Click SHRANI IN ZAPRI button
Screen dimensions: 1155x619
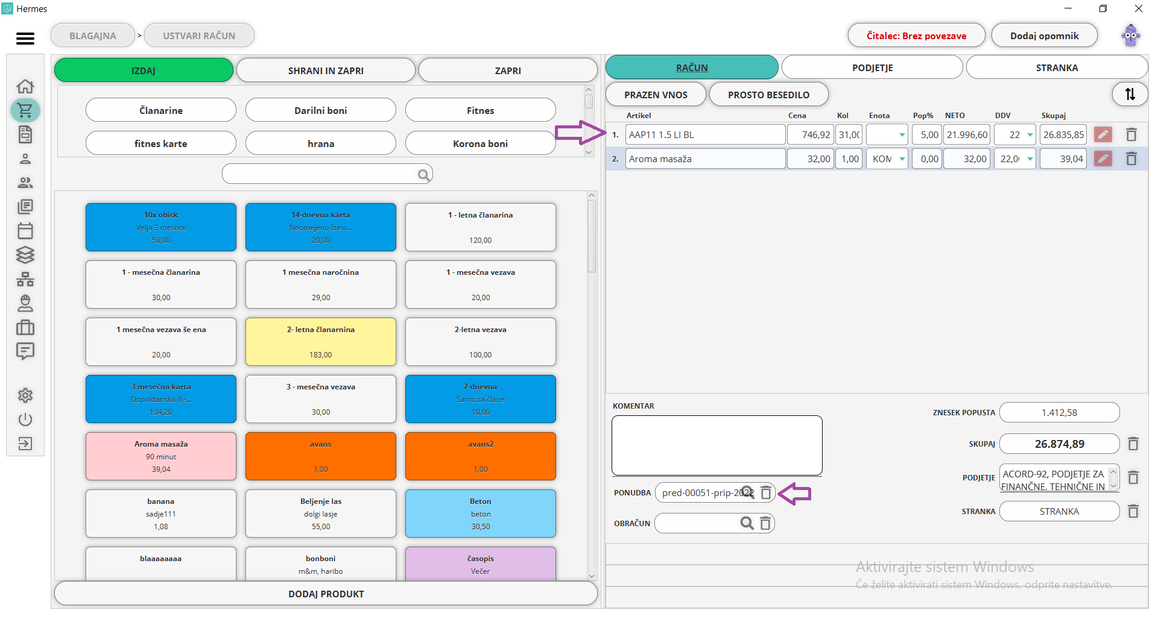tap(326, 71)
